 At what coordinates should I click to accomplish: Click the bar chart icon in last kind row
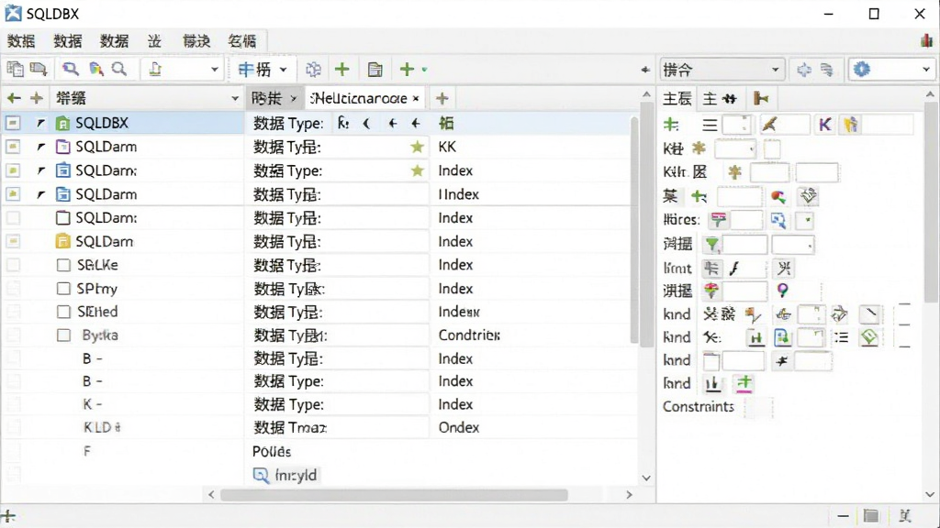pos(712,384)
